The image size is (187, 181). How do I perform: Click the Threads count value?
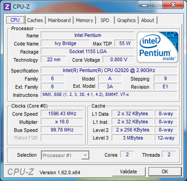(x=169, y=154)
